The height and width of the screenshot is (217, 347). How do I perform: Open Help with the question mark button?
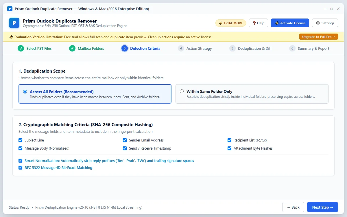(x=259, y=23)
